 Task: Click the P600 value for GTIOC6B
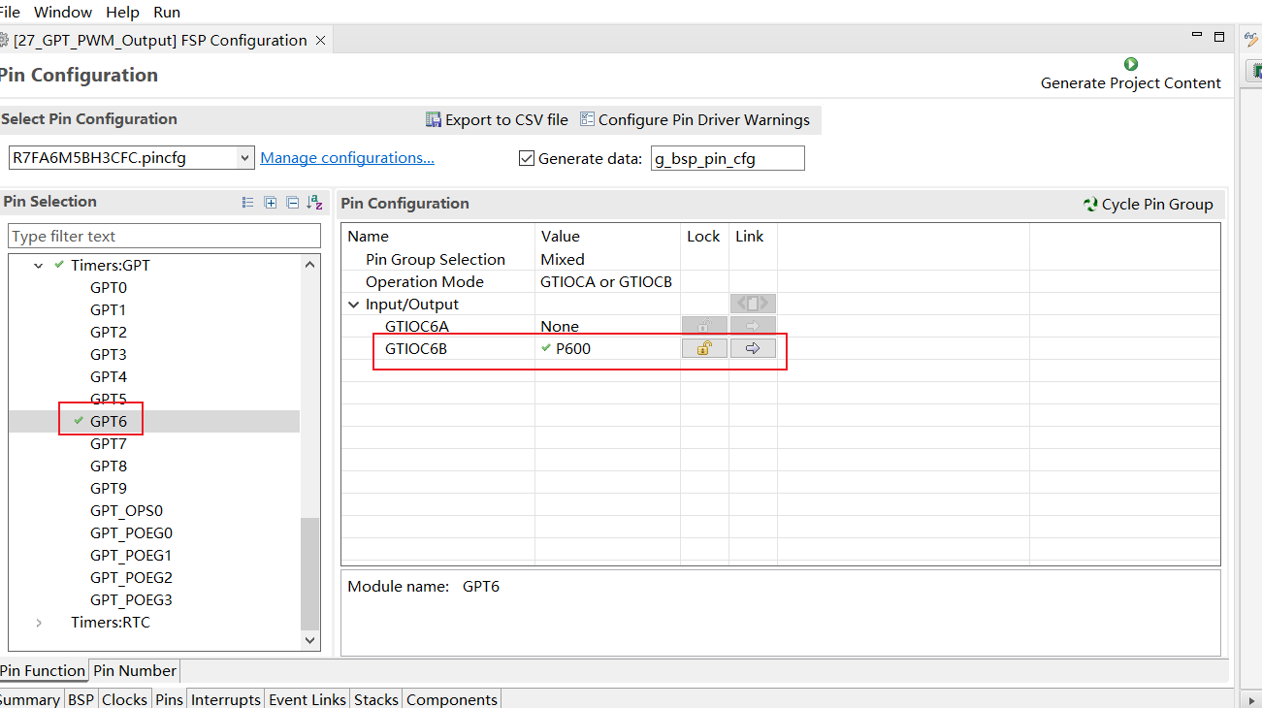pos(573,349)
